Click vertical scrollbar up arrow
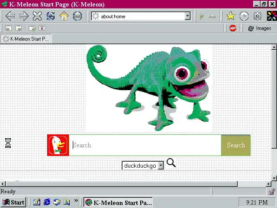The image size is (277, 208). 274,47
